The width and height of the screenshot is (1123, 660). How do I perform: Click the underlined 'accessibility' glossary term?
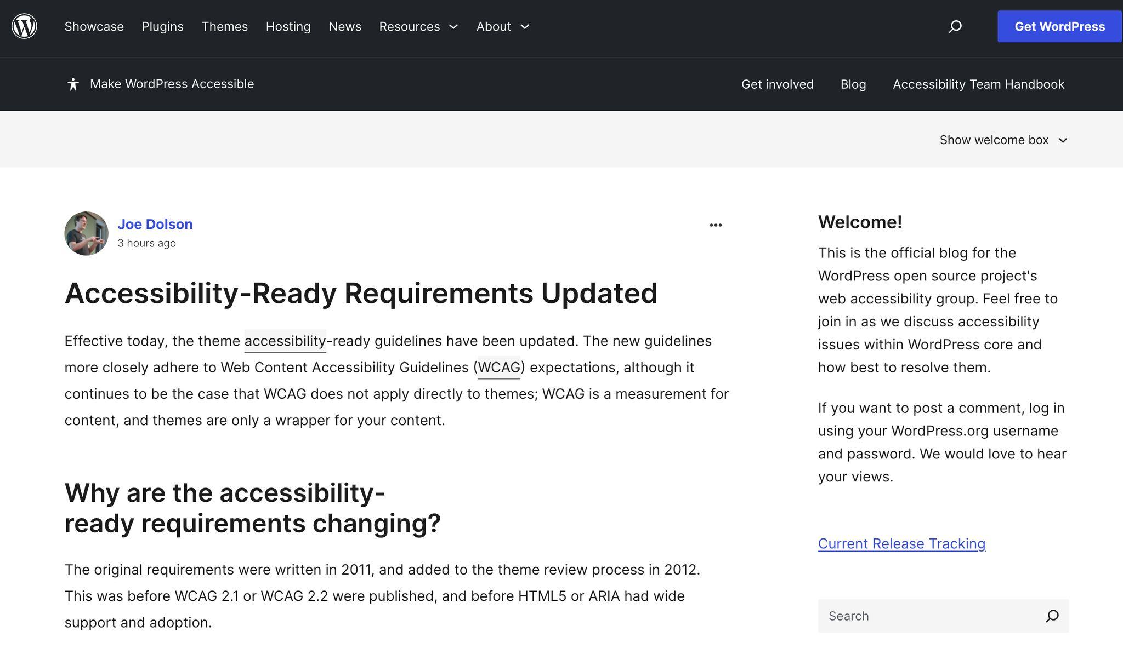[285, 341]
